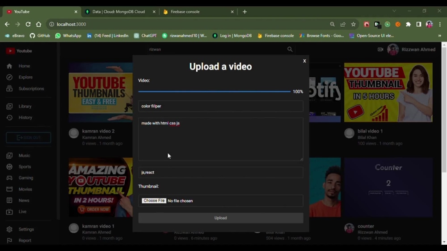Open kamran video 1 thumbnail
The height and width of the screenshot is (251, 447).
[100, 187]
